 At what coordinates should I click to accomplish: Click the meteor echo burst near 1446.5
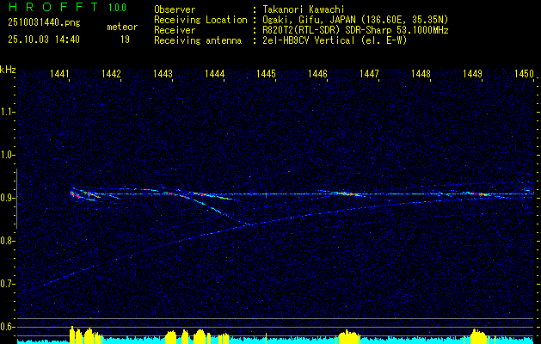click(x=348, y=193)
